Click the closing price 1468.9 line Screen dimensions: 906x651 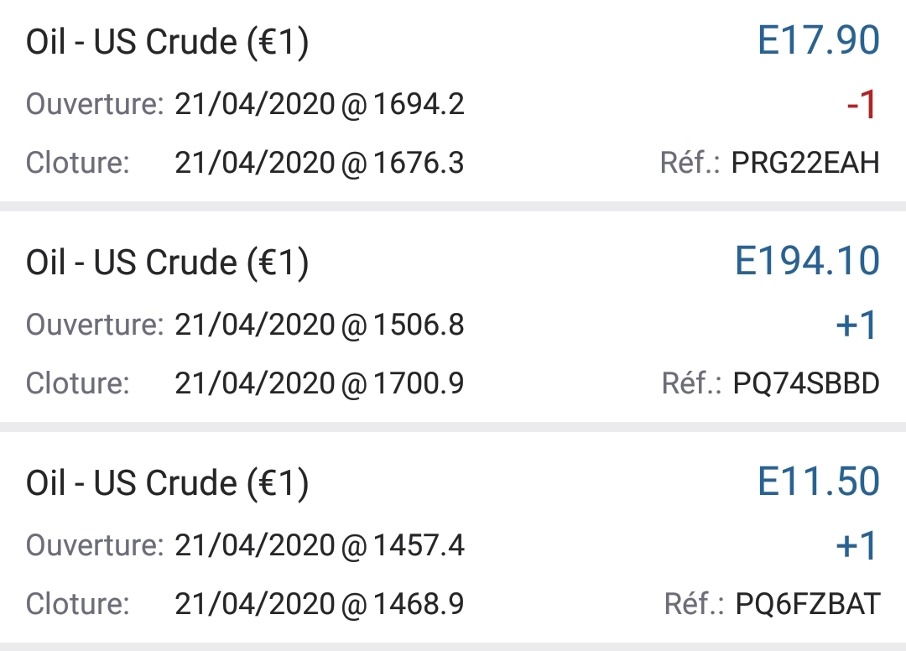click(x=319, y=604)
